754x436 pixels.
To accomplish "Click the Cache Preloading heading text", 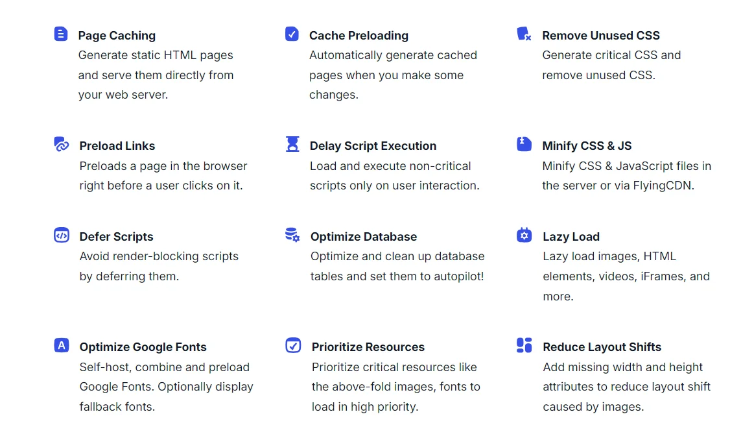I will [x=359, y=36].
